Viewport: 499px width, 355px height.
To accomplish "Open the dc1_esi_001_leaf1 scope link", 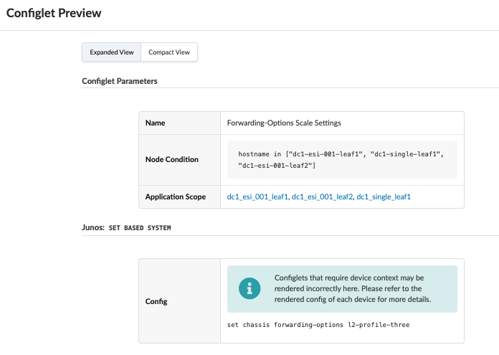I will coord(257,197).
